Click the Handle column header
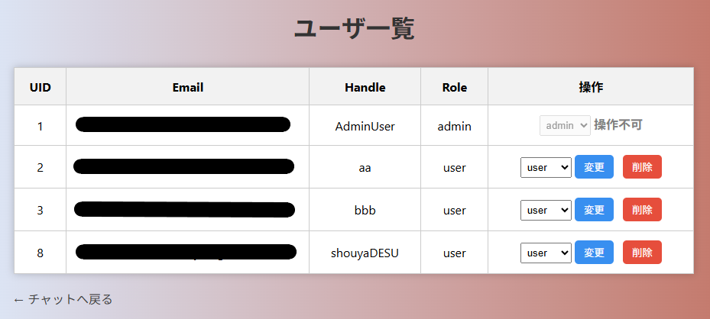The image size is (710, 319). pos(365,87)
